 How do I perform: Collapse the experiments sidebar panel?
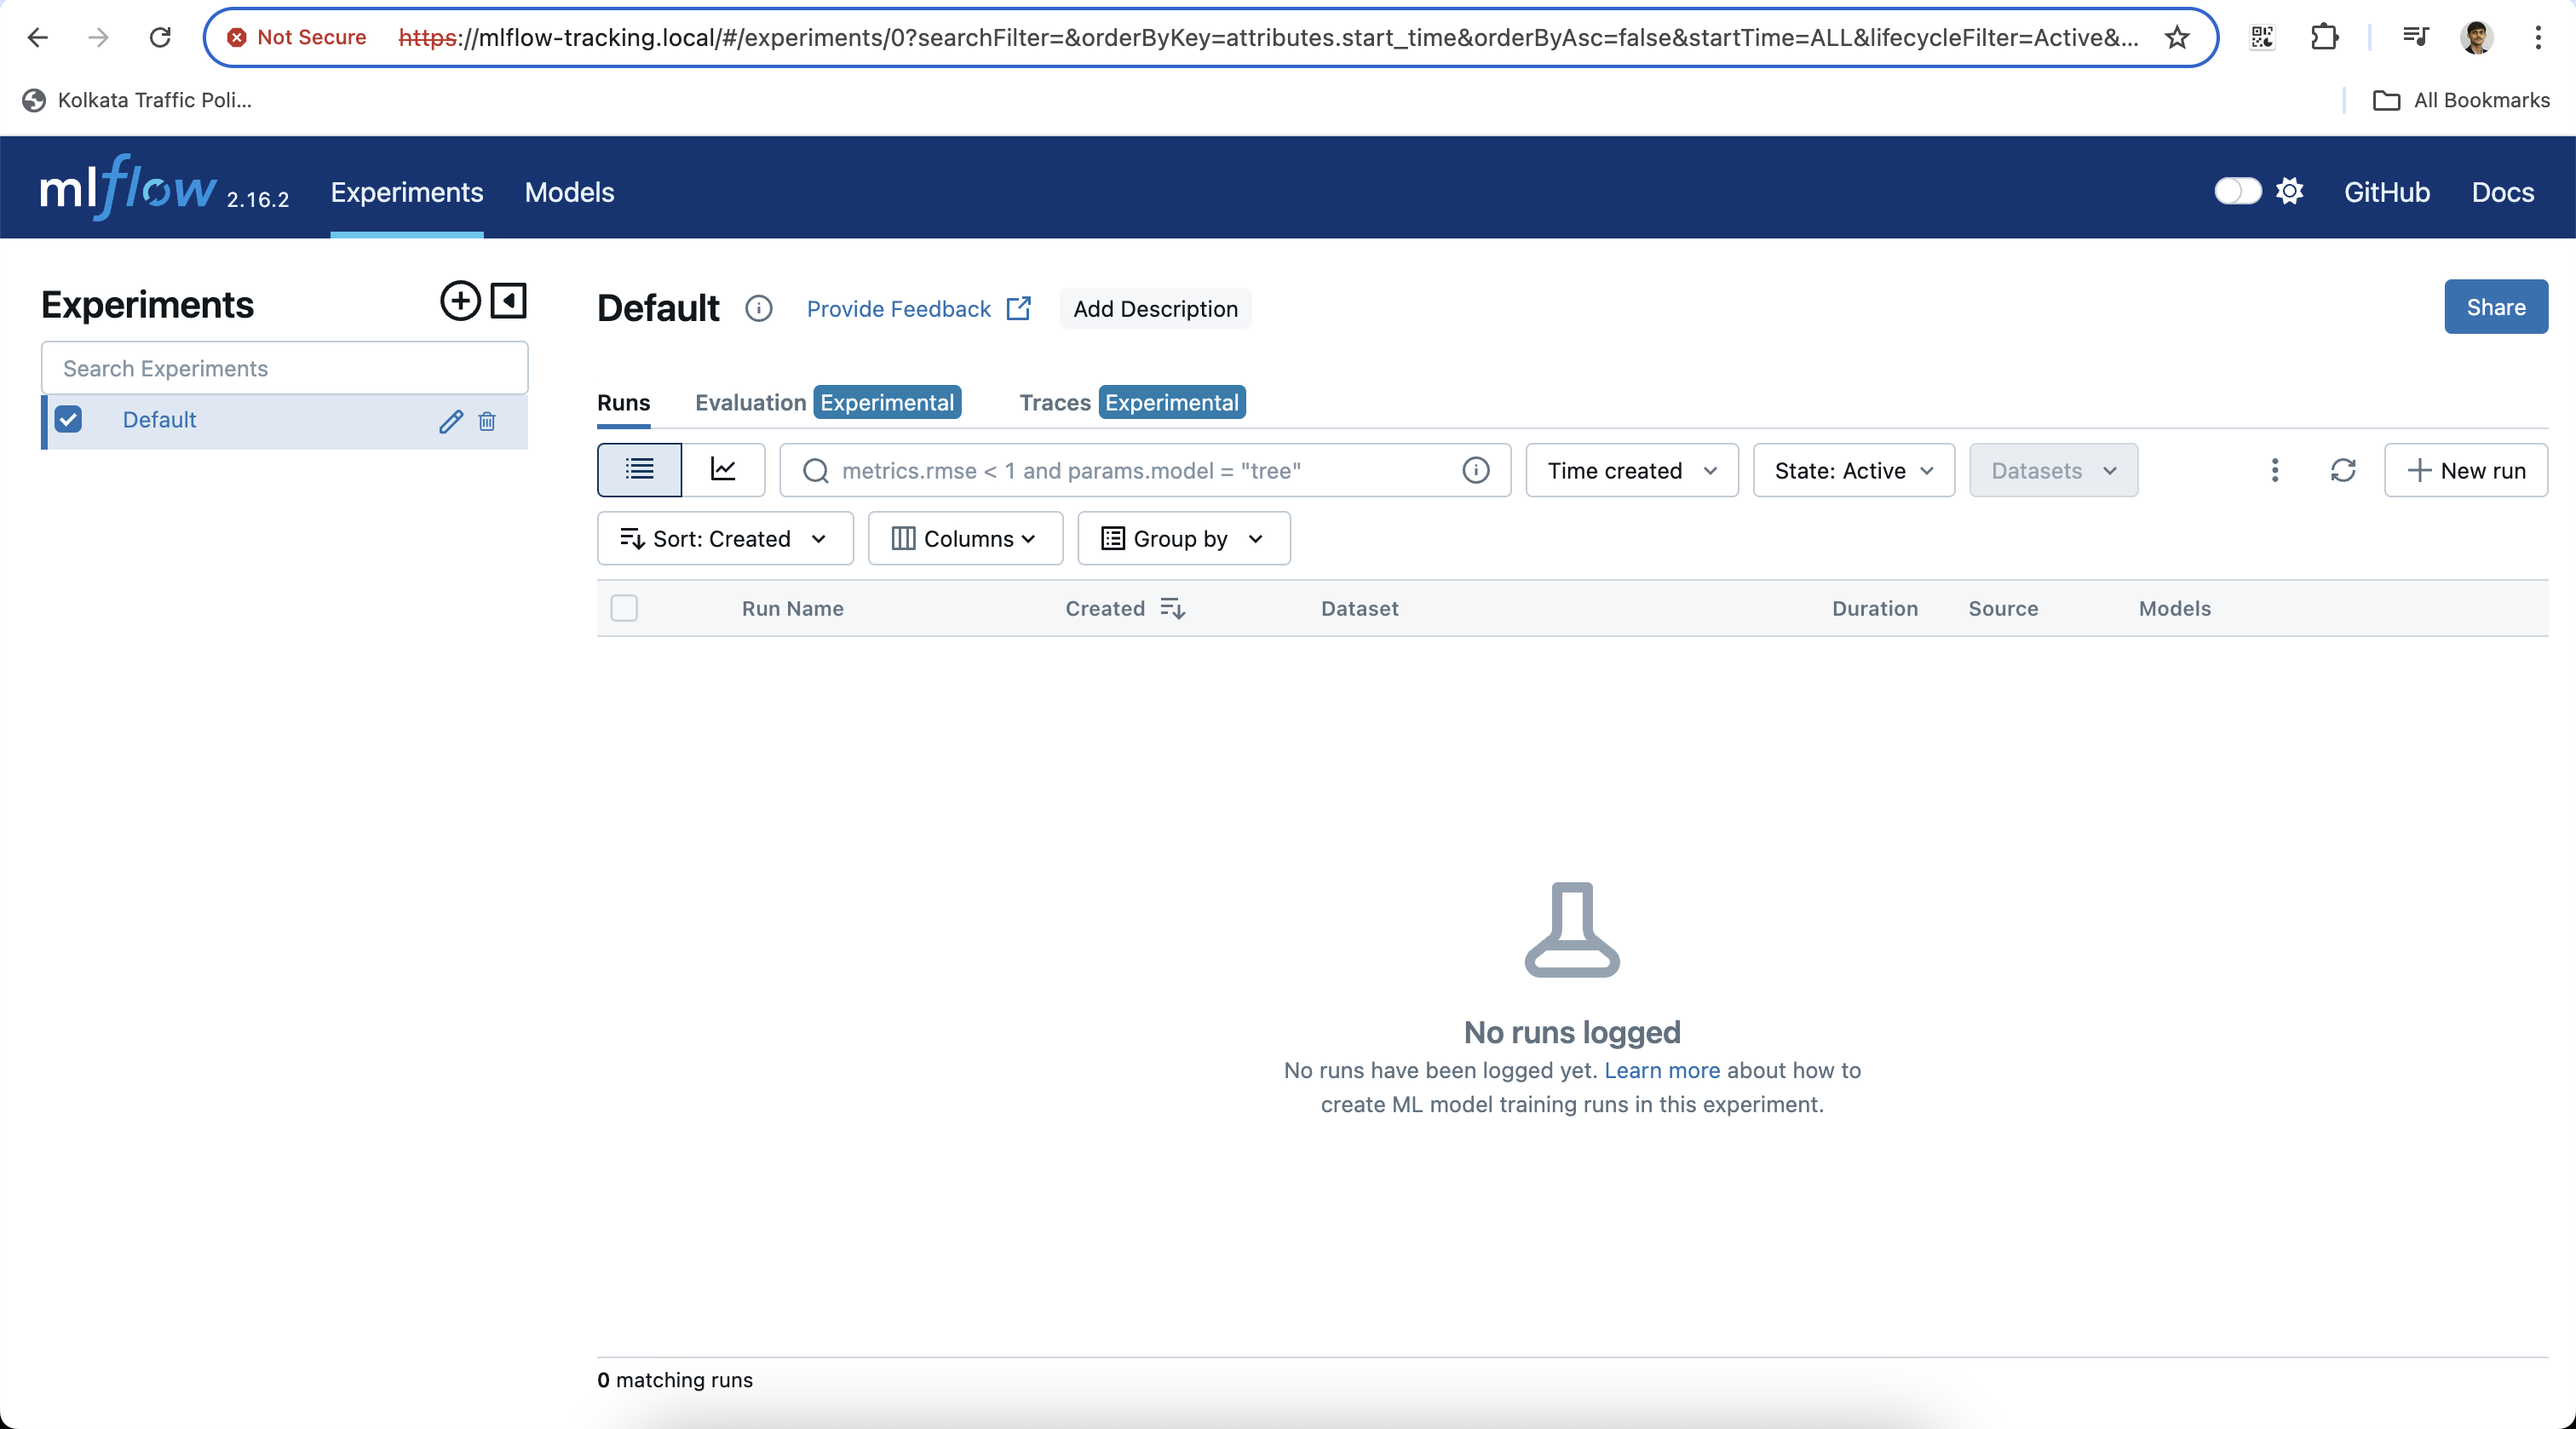[508, 301]
